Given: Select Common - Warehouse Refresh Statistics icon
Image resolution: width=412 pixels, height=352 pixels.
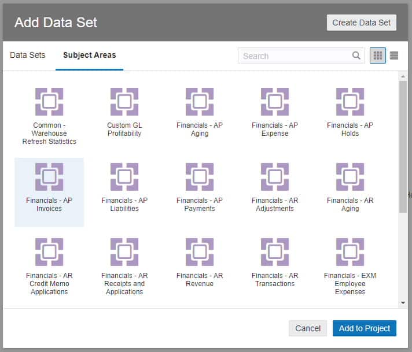Looking at the screenshot, I should click(49, 102).
